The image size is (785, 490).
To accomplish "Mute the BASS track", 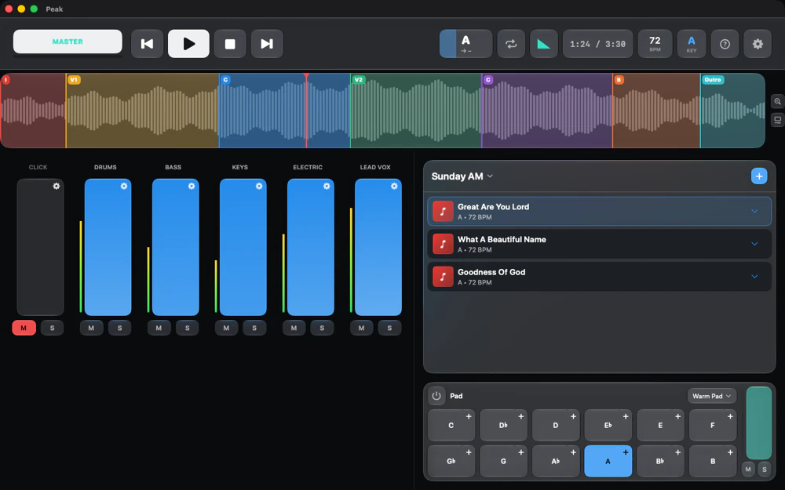I will pos(159,328).
